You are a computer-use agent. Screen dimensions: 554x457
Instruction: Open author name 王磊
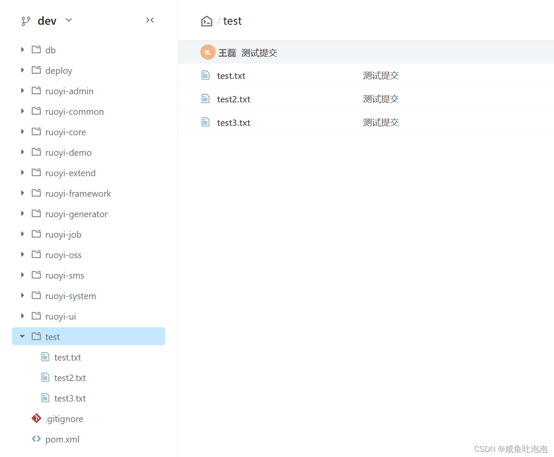(x=227, y=53)
